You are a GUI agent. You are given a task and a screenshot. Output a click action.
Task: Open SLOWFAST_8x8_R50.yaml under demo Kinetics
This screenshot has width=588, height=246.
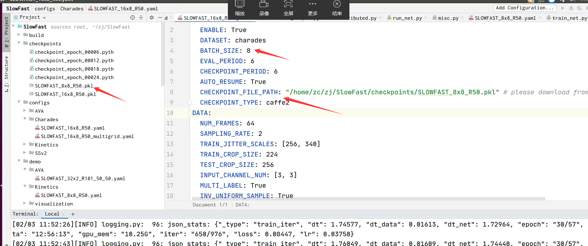71,195
